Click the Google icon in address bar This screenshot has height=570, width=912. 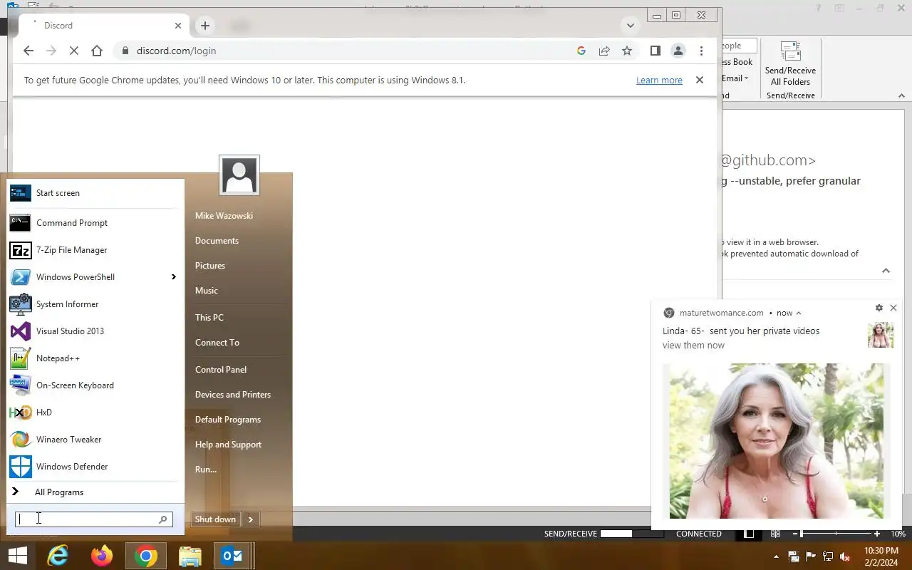[x=581, y=51]
